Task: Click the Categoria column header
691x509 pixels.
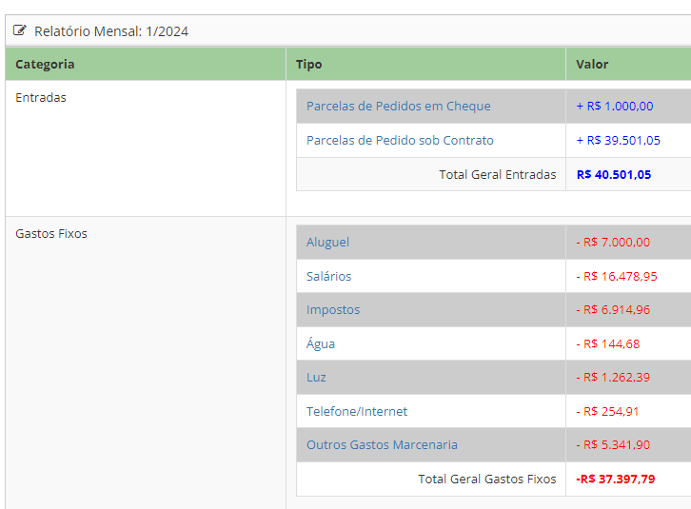Action: click(45, 64)
